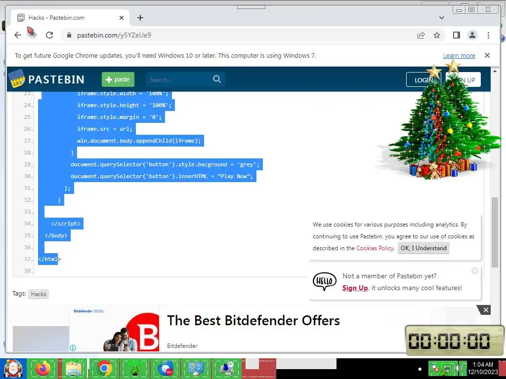Focus the Pastebin search field
This screenshot has width=506, height=379.
tap(178, 79)
